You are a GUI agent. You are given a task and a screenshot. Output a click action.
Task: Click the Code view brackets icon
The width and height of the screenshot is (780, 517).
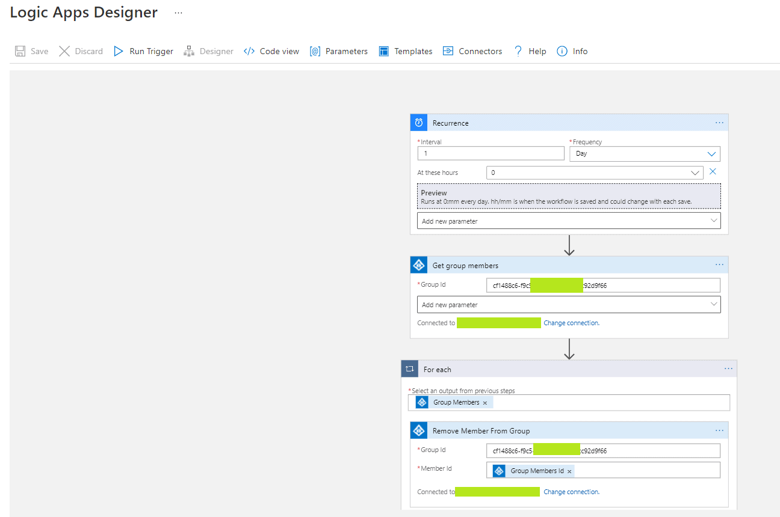pos(249,51)
